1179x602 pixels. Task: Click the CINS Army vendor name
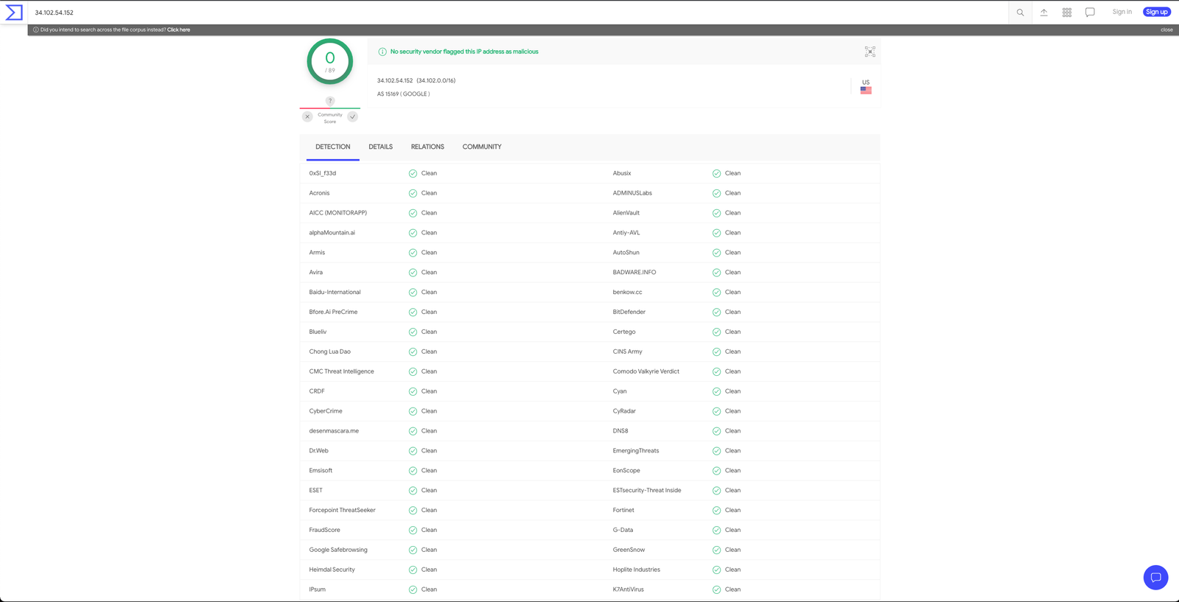tap(628, 352)
